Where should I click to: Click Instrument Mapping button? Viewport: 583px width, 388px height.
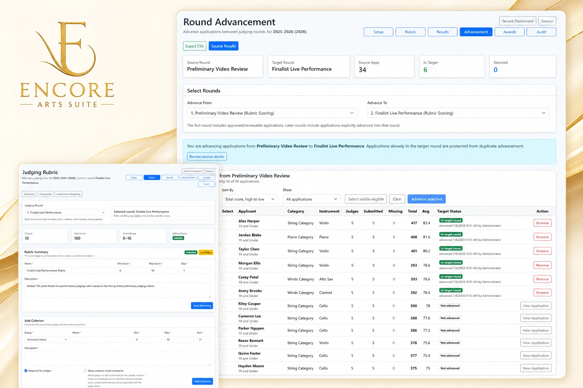69,194
